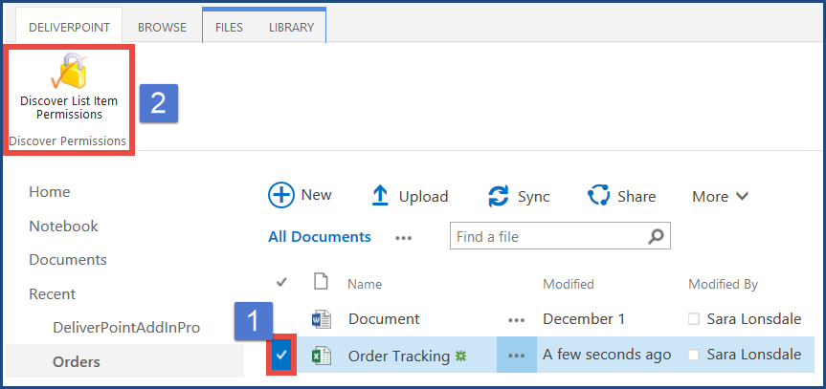
Task: Click the magnifier search icon
Action: click(656, 236)
